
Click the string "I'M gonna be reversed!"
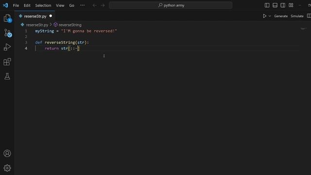pyautogui.click(x=89, y=31)
